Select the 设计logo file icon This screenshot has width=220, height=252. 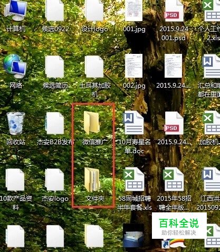94,11
